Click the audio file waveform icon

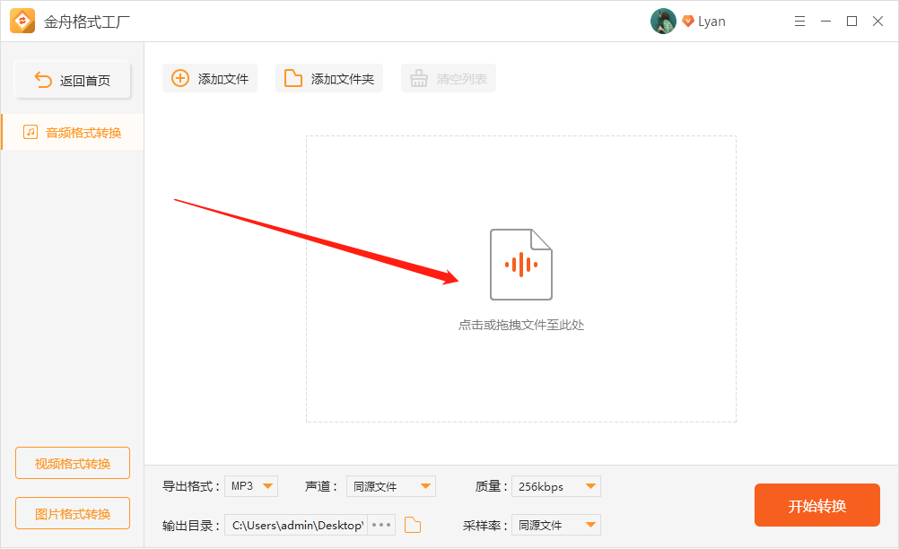[x=520, y=264]
